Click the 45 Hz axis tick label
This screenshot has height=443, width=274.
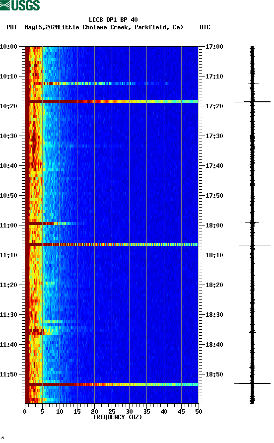click(181, 412)
